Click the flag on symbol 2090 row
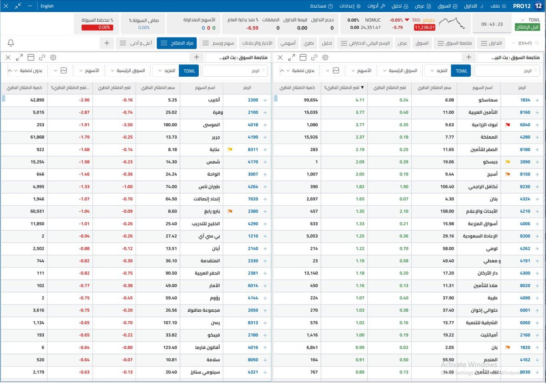 pyautogui.click(x=508, y=162)
